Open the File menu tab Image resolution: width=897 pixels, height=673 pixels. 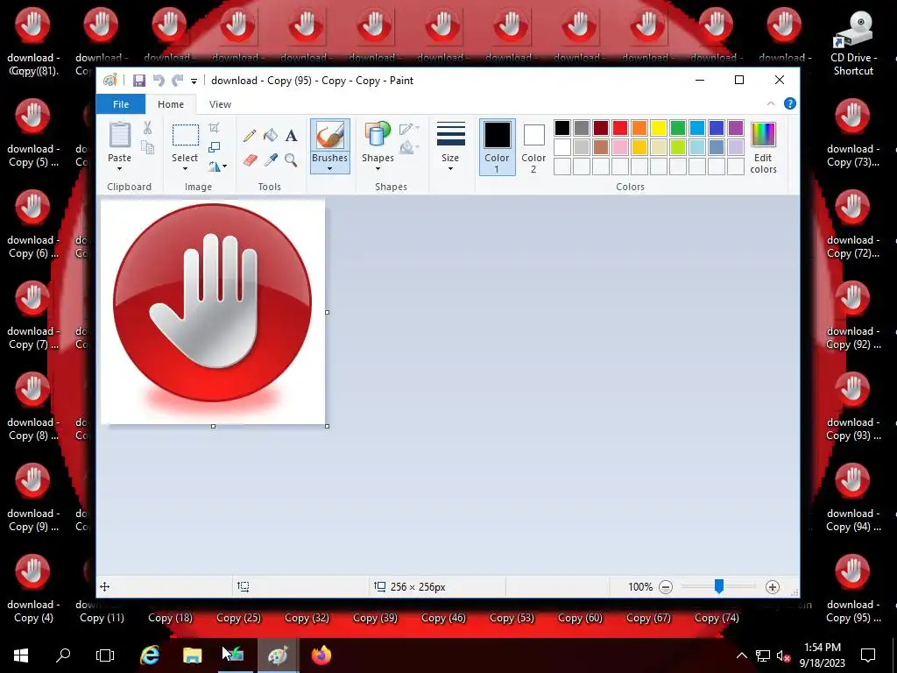tap(121, 104)
